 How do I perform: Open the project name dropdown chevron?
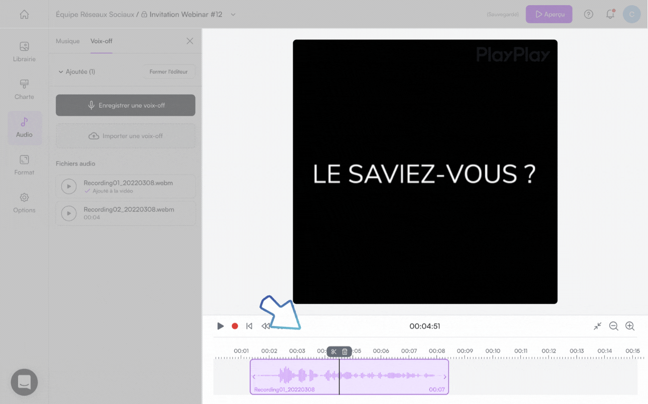[x=233, y=15]
